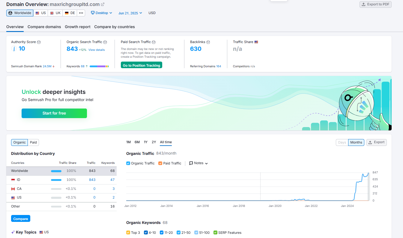This screenshot has height=238, width=403.
Task: Toggle the 11-20 keywords checkbox
Action: 162,233
